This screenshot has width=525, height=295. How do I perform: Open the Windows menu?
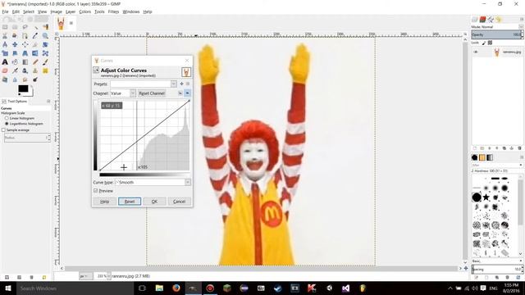[x=131, y=11]
